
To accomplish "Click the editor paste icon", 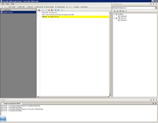I will (x=52, y=10).
